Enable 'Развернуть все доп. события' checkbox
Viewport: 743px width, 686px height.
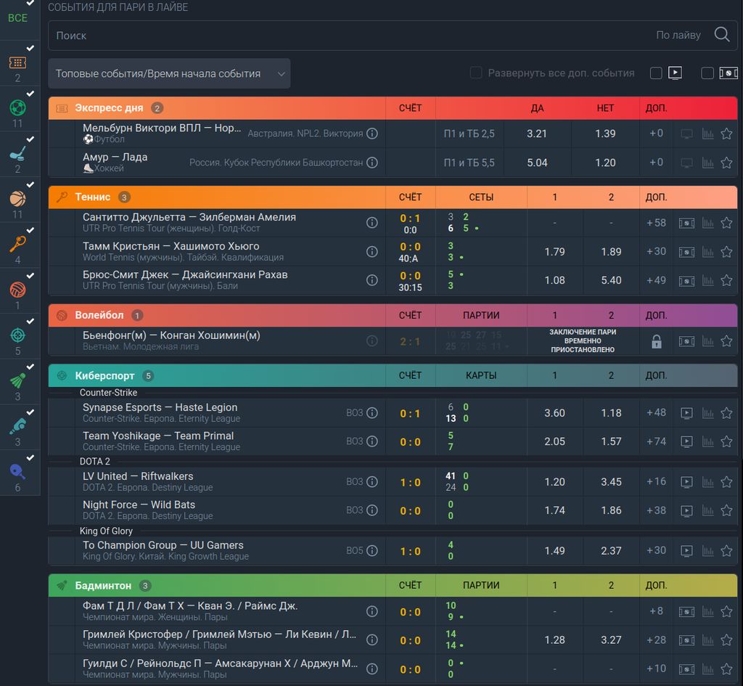(x=476, y=73)
